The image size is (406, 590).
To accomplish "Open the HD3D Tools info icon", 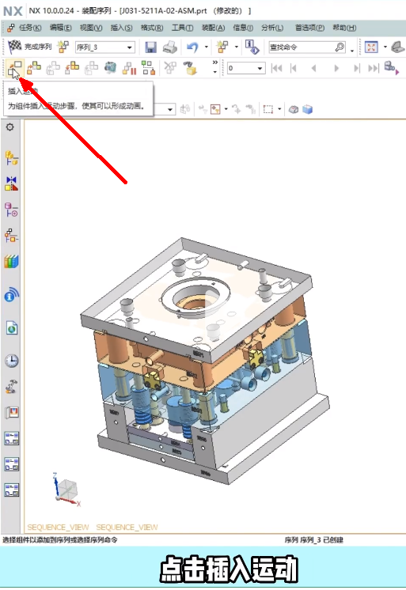I will (x=11, y=295).
